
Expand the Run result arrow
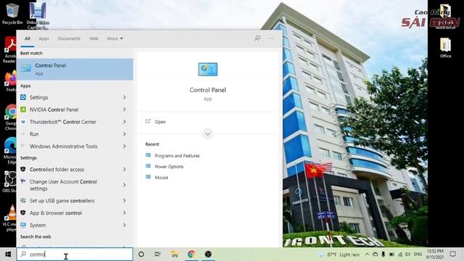click(125, 134)
